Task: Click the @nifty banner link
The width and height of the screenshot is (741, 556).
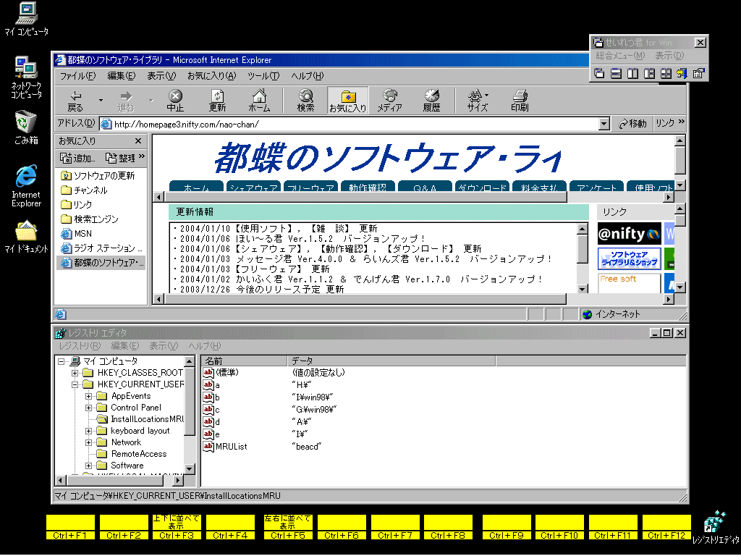Action: (x=629, y=234)
